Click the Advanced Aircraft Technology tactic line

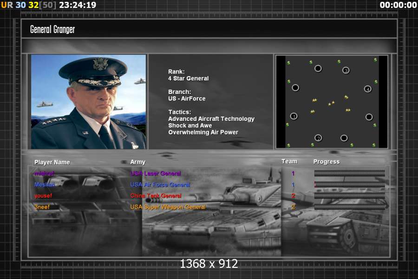click(x=211, y=119)
